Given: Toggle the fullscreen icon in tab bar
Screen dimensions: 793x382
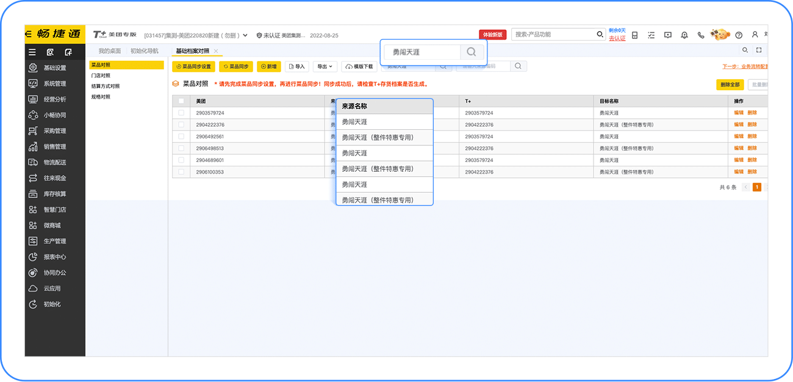Looking at the screenshot, I should [759, 51].
